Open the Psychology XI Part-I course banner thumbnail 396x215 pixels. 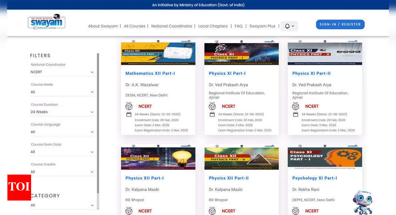click(325, 158)
